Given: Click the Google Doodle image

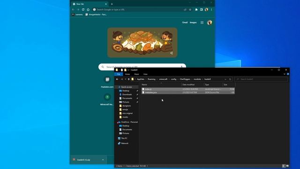Looking at the screenshot, I should coord(142,43).
